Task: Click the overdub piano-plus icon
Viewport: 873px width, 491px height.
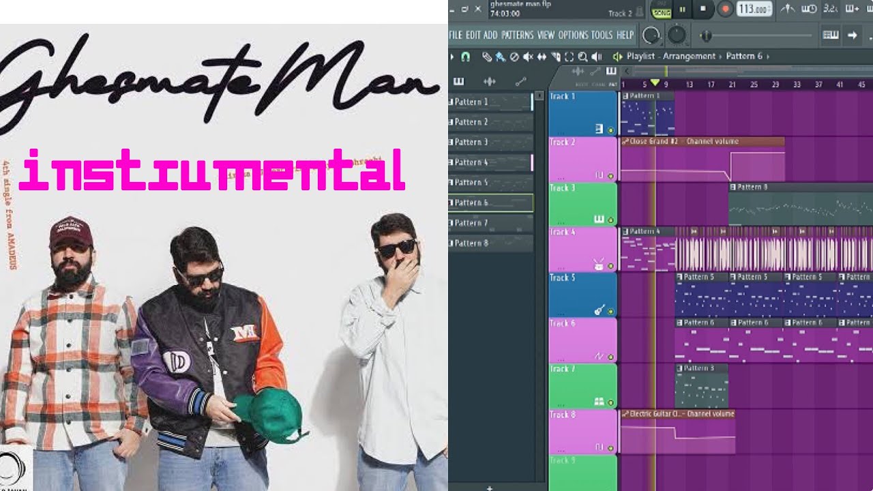Action: [x=852, y=8]
